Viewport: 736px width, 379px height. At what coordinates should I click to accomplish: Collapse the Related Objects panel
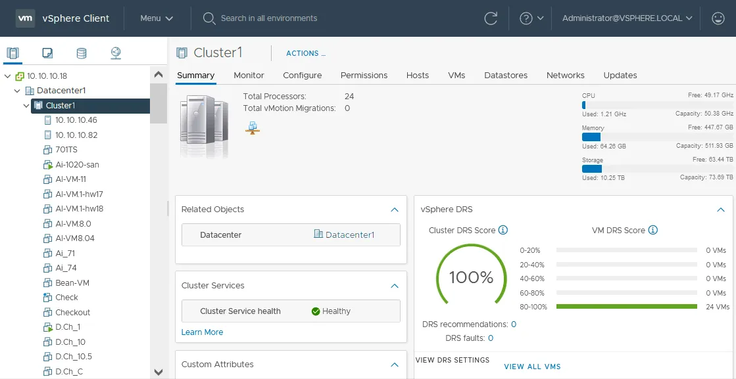pyautogui.click(x=395, y=210)
